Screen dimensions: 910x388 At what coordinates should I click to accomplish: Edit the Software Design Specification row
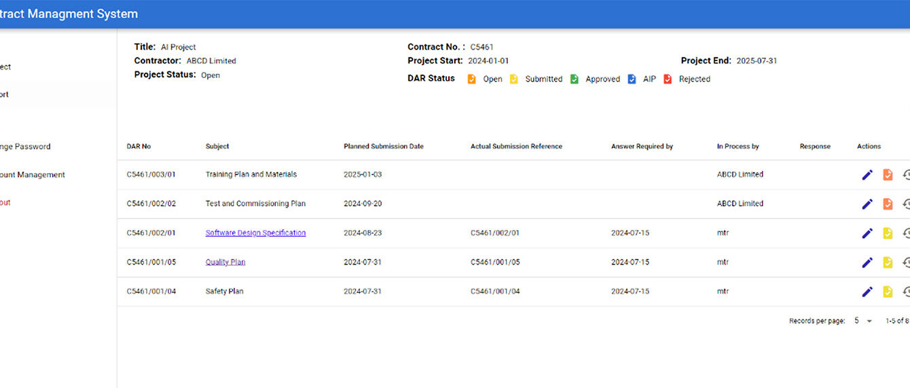pyautogui.click(x=867, y=233)
